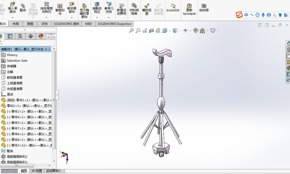Select the 传感器 (Sensors) tree item

pos(12,66)
